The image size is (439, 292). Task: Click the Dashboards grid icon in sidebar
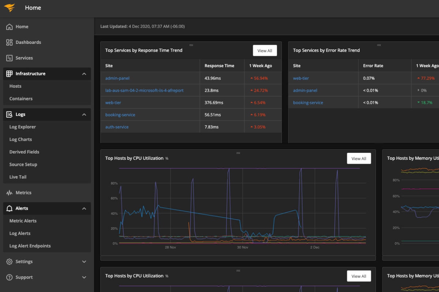[9, 42]
